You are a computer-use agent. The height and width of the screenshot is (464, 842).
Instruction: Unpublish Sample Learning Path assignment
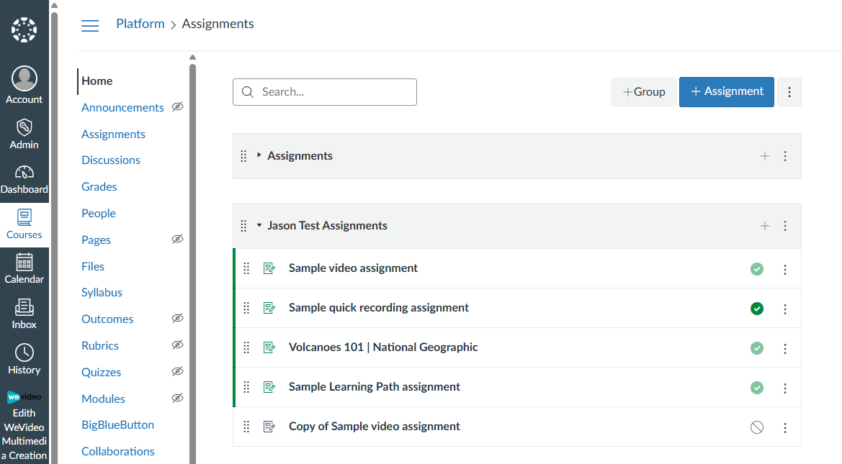[x=757, y=387]
